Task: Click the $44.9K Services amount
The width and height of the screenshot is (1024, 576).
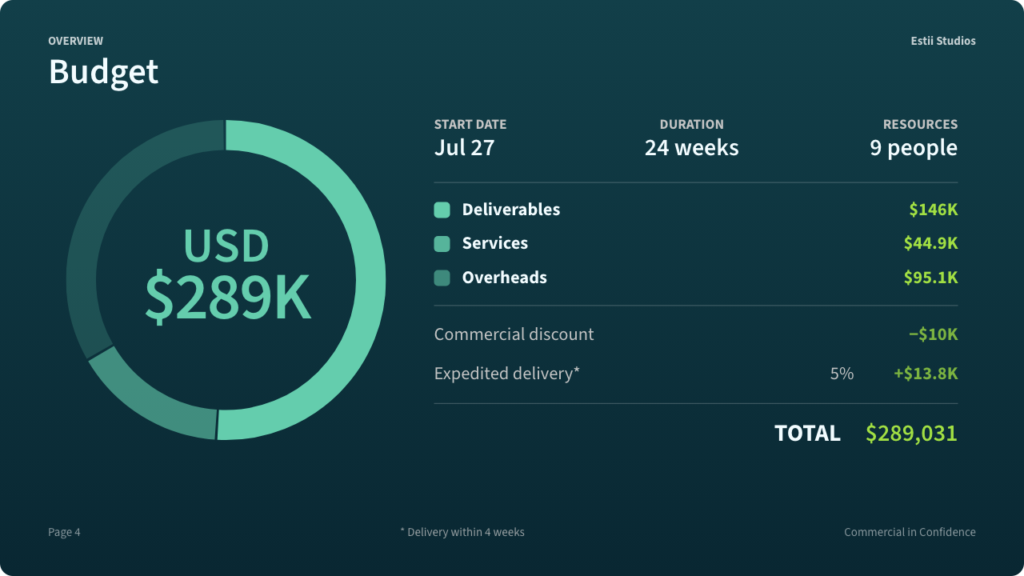Action: pyautogui.click(x=930, y=243)
